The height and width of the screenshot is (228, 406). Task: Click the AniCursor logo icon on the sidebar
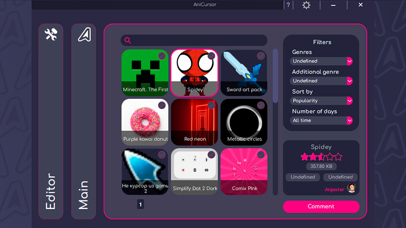[83, 35]
